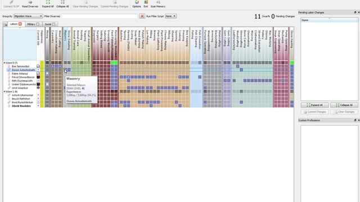This screenshot has width=360, height=202.
Task: Toggle Carpentry labor for Bim
Action: coord(52,66)
